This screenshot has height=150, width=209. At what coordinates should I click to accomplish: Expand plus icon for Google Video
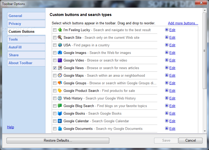pyautogui.click(x=167, y=60)
